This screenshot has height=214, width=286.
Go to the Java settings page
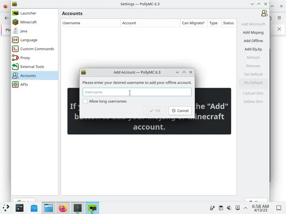tap(35, 31)
